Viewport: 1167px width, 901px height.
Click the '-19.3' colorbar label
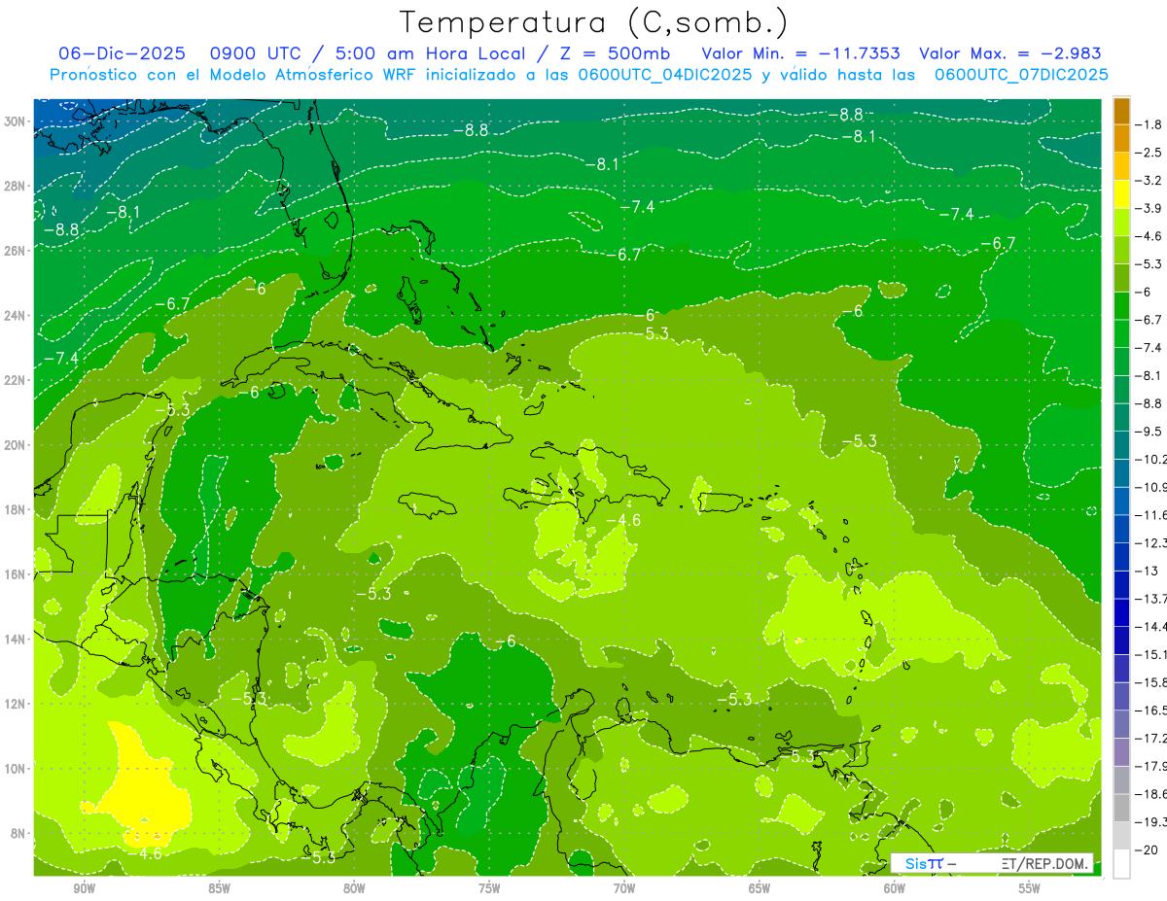tap(1152, 822)
